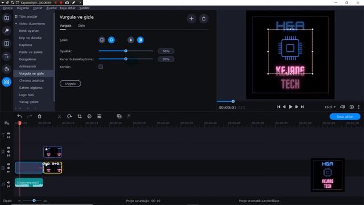Viewport: 364px width, 205px height.
Task: Click the scissors split icon
Action: point(59,116)
